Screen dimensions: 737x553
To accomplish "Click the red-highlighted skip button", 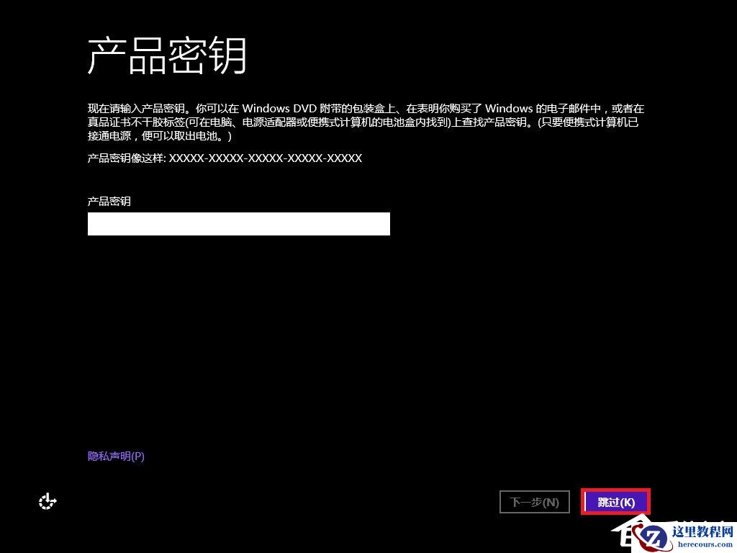I will tap(615, 502).
